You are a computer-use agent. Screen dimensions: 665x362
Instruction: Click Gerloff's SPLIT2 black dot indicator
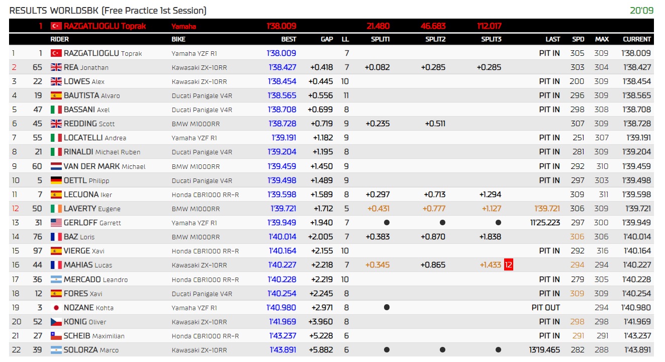coord(442,223)
